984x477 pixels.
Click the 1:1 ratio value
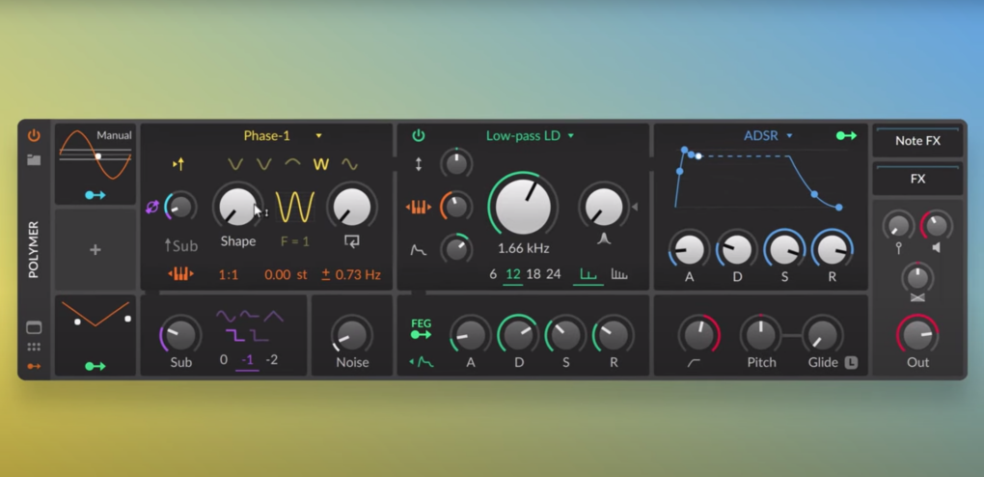229,274
